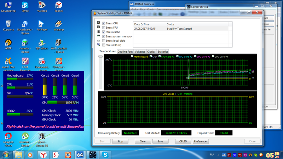283x159 pixels.
Task: Click the tray temperature icon showing 38
Action: [x=234, y=155]
